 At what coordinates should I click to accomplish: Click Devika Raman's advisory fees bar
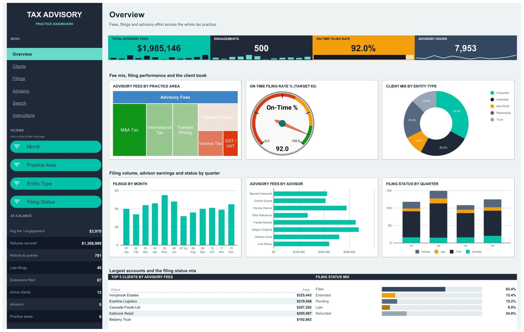(x=310, y=208)
